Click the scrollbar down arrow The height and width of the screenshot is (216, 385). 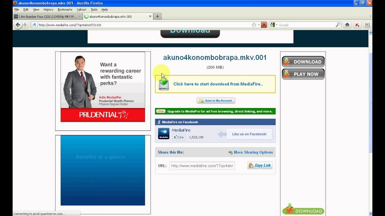pyautogui.click(x=370, y=214)
